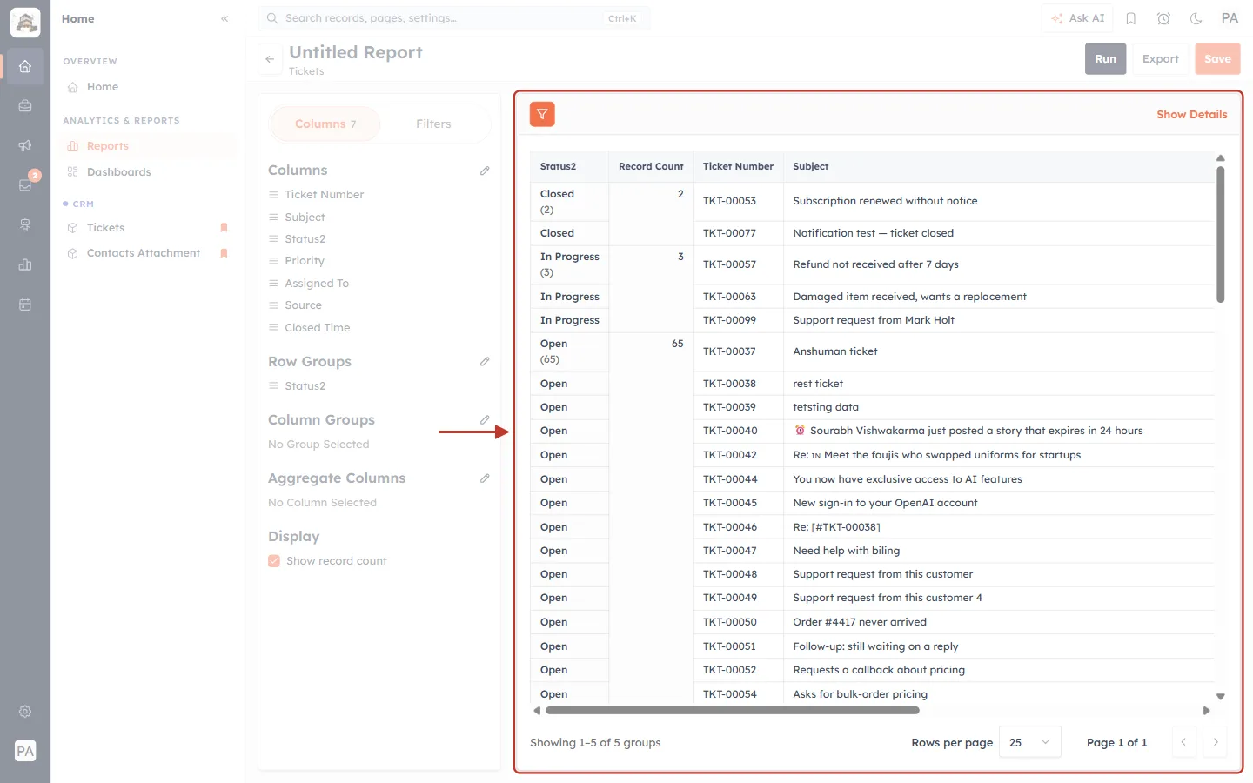This screenshot has height=783, width=1253.
Task: Switch to the Filters tab
Action: coord(433,124)
